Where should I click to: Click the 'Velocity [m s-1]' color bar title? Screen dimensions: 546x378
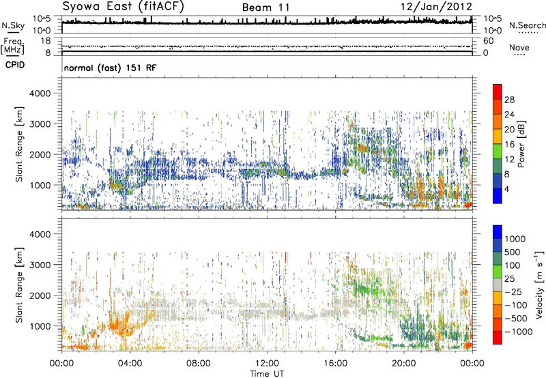click(x=539, y=285)
